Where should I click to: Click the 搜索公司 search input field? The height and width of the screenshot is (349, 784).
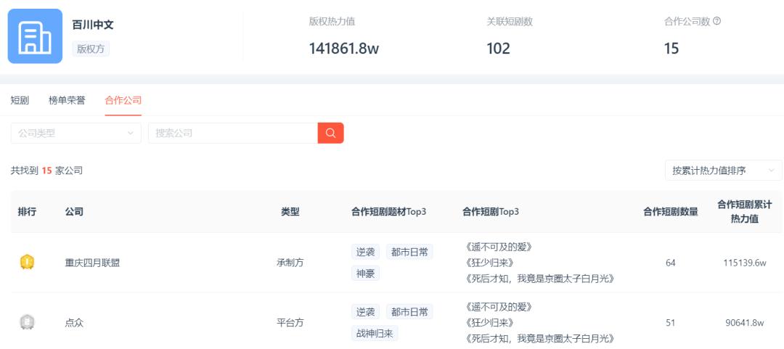(x=232, y=133)
